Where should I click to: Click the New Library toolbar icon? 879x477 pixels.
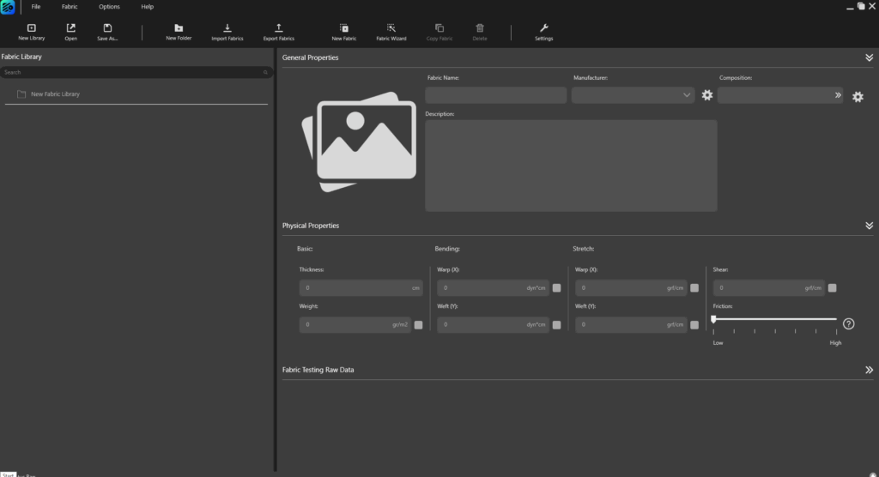click(32, 28)
